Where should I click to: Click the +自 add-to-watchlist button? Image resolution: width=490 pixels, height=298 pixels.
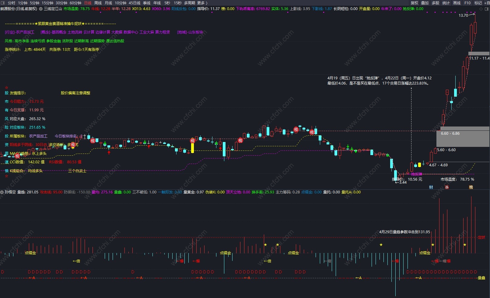[x=487, y=3]
